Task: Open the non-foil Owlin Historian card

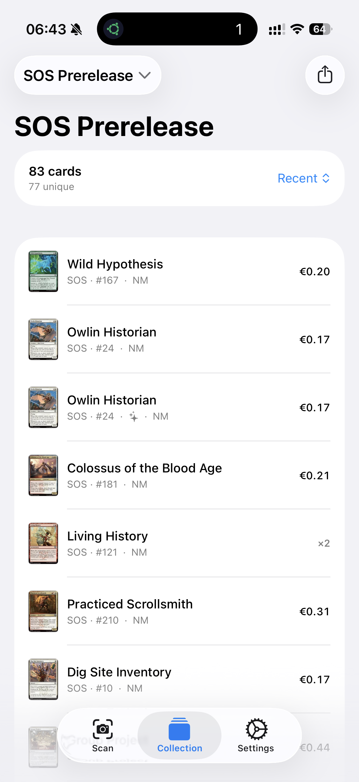Action: tap(112, 339)
